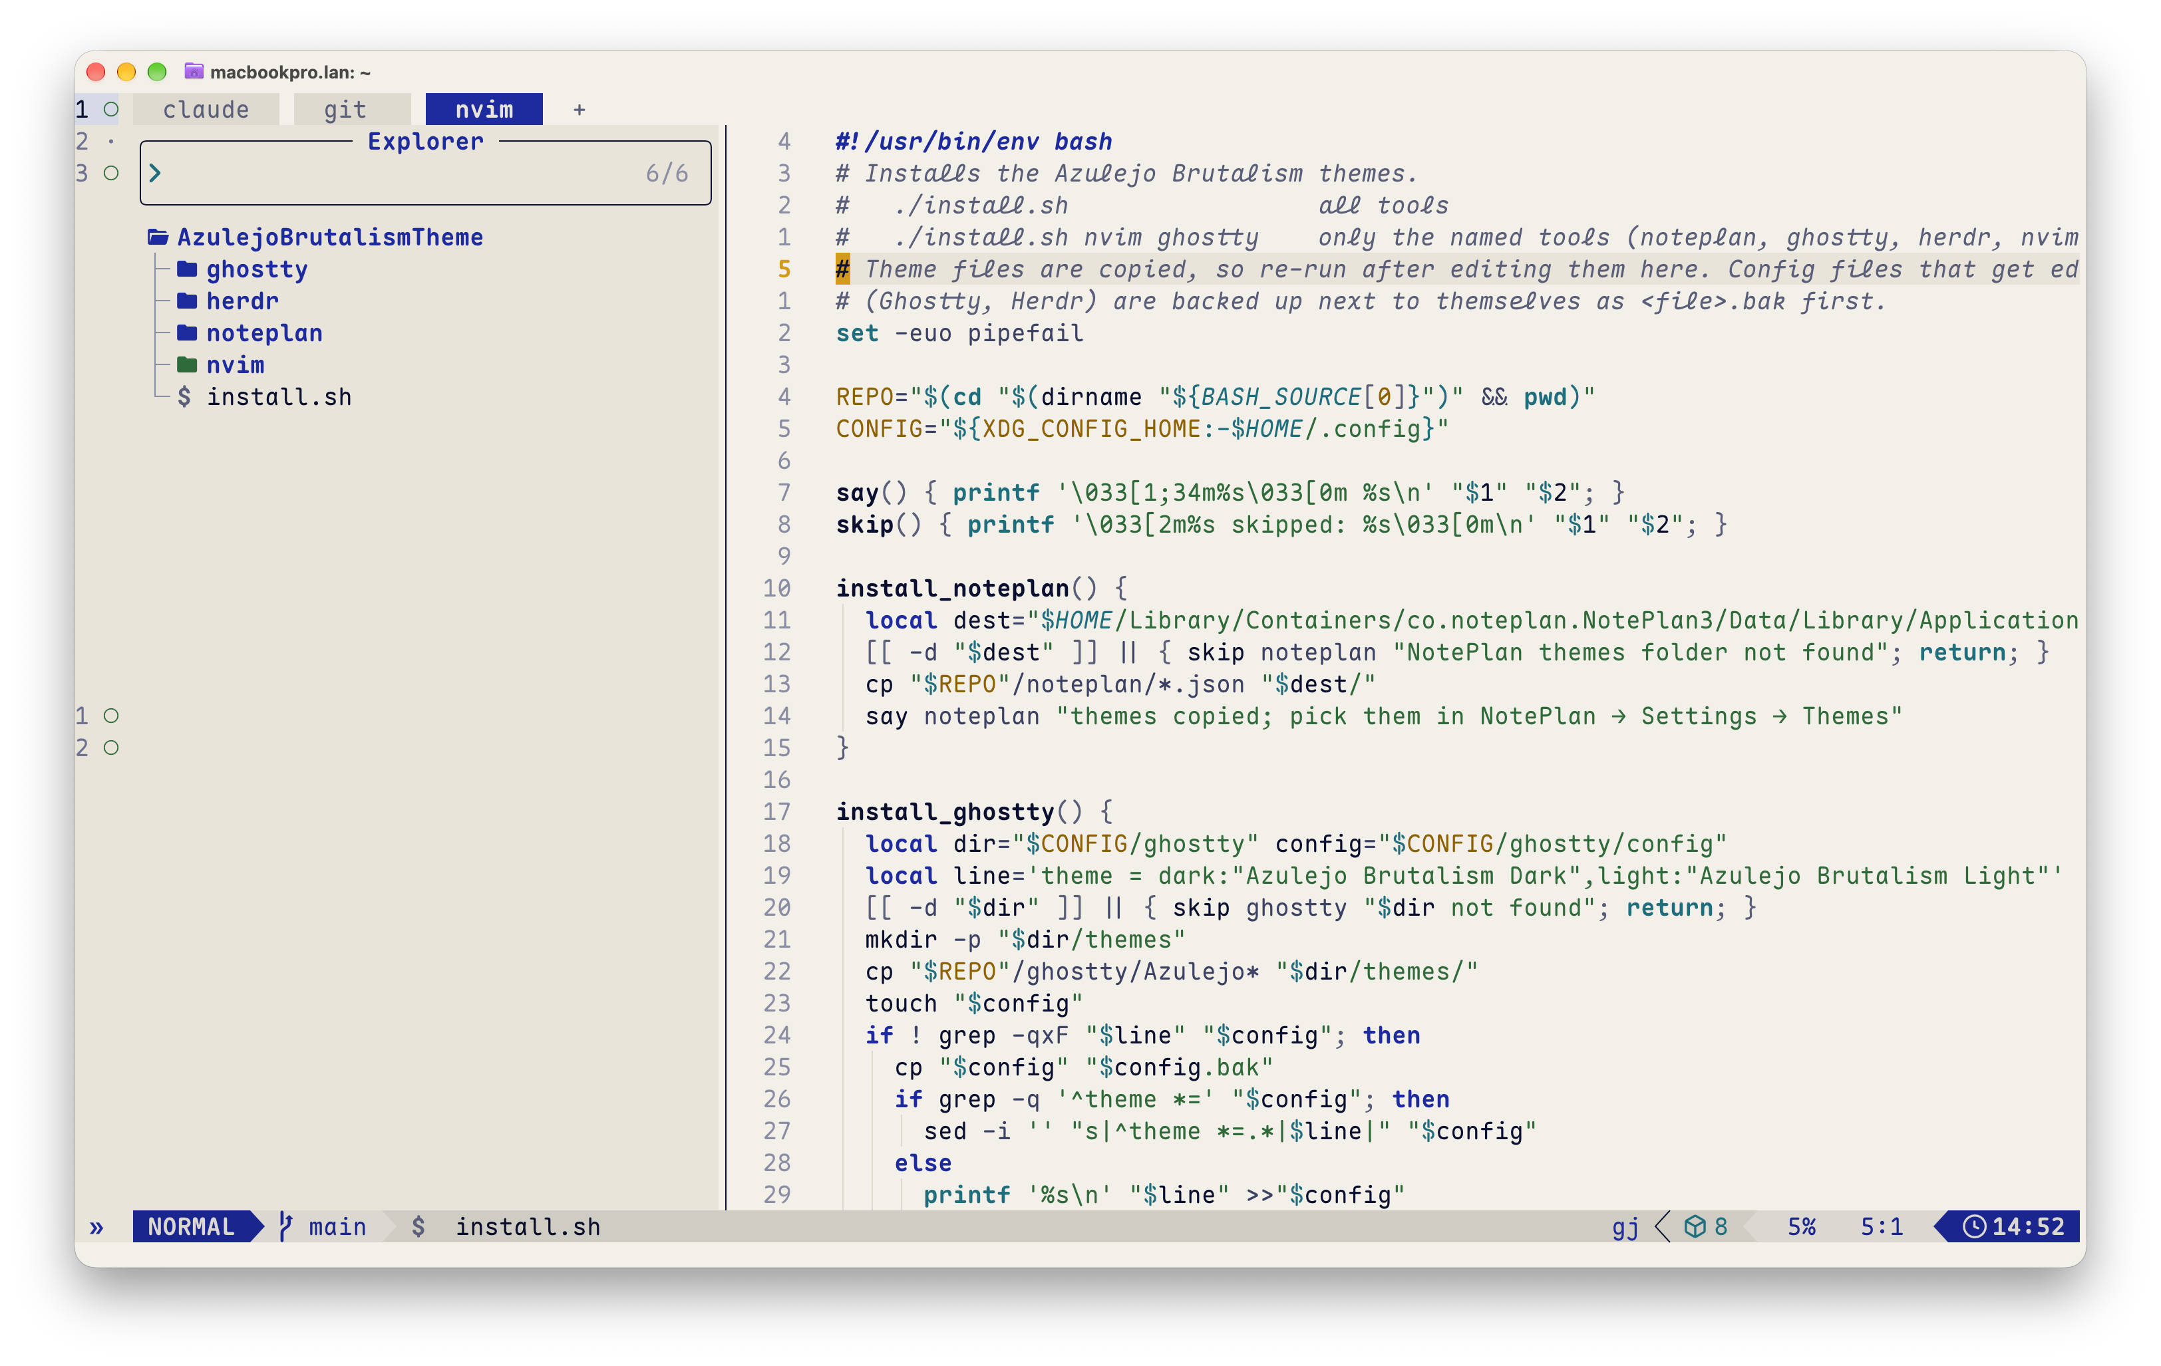This screenshot has height=1366, width=2161.
Task: Click the current line number 5 in gutter
Action: point(784,269)
